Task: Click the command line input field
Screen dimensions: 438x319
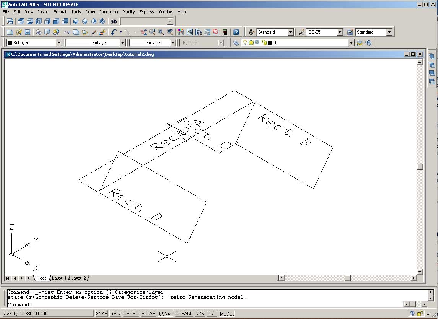Action: pyautogui.click(x=205, y=304)
